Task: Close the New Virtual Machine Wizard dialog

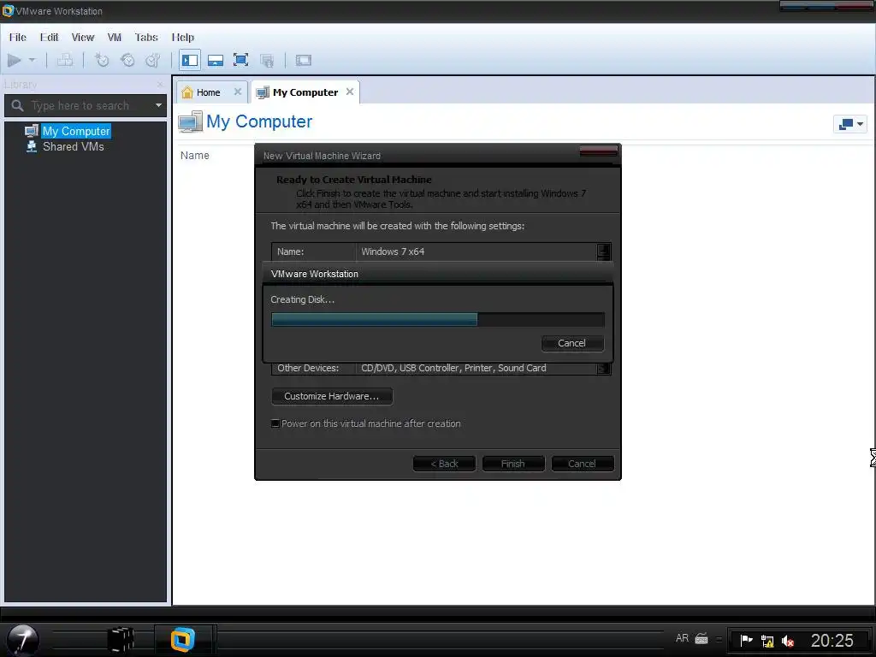Action: point(598,151)
